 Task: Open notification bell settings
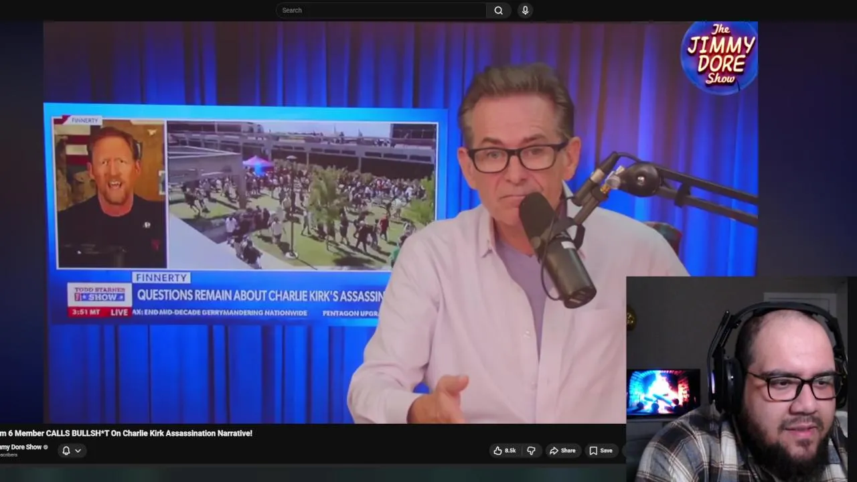tap(66, 451)
